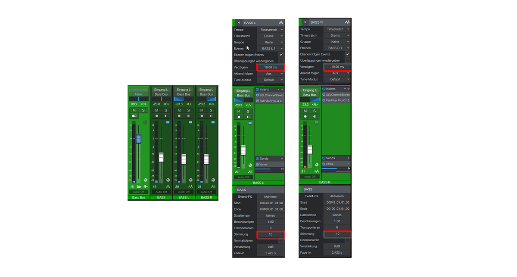Add a send on BASS L with plus
The height and width of the screenshot is (277, 517).
[282, 159]
